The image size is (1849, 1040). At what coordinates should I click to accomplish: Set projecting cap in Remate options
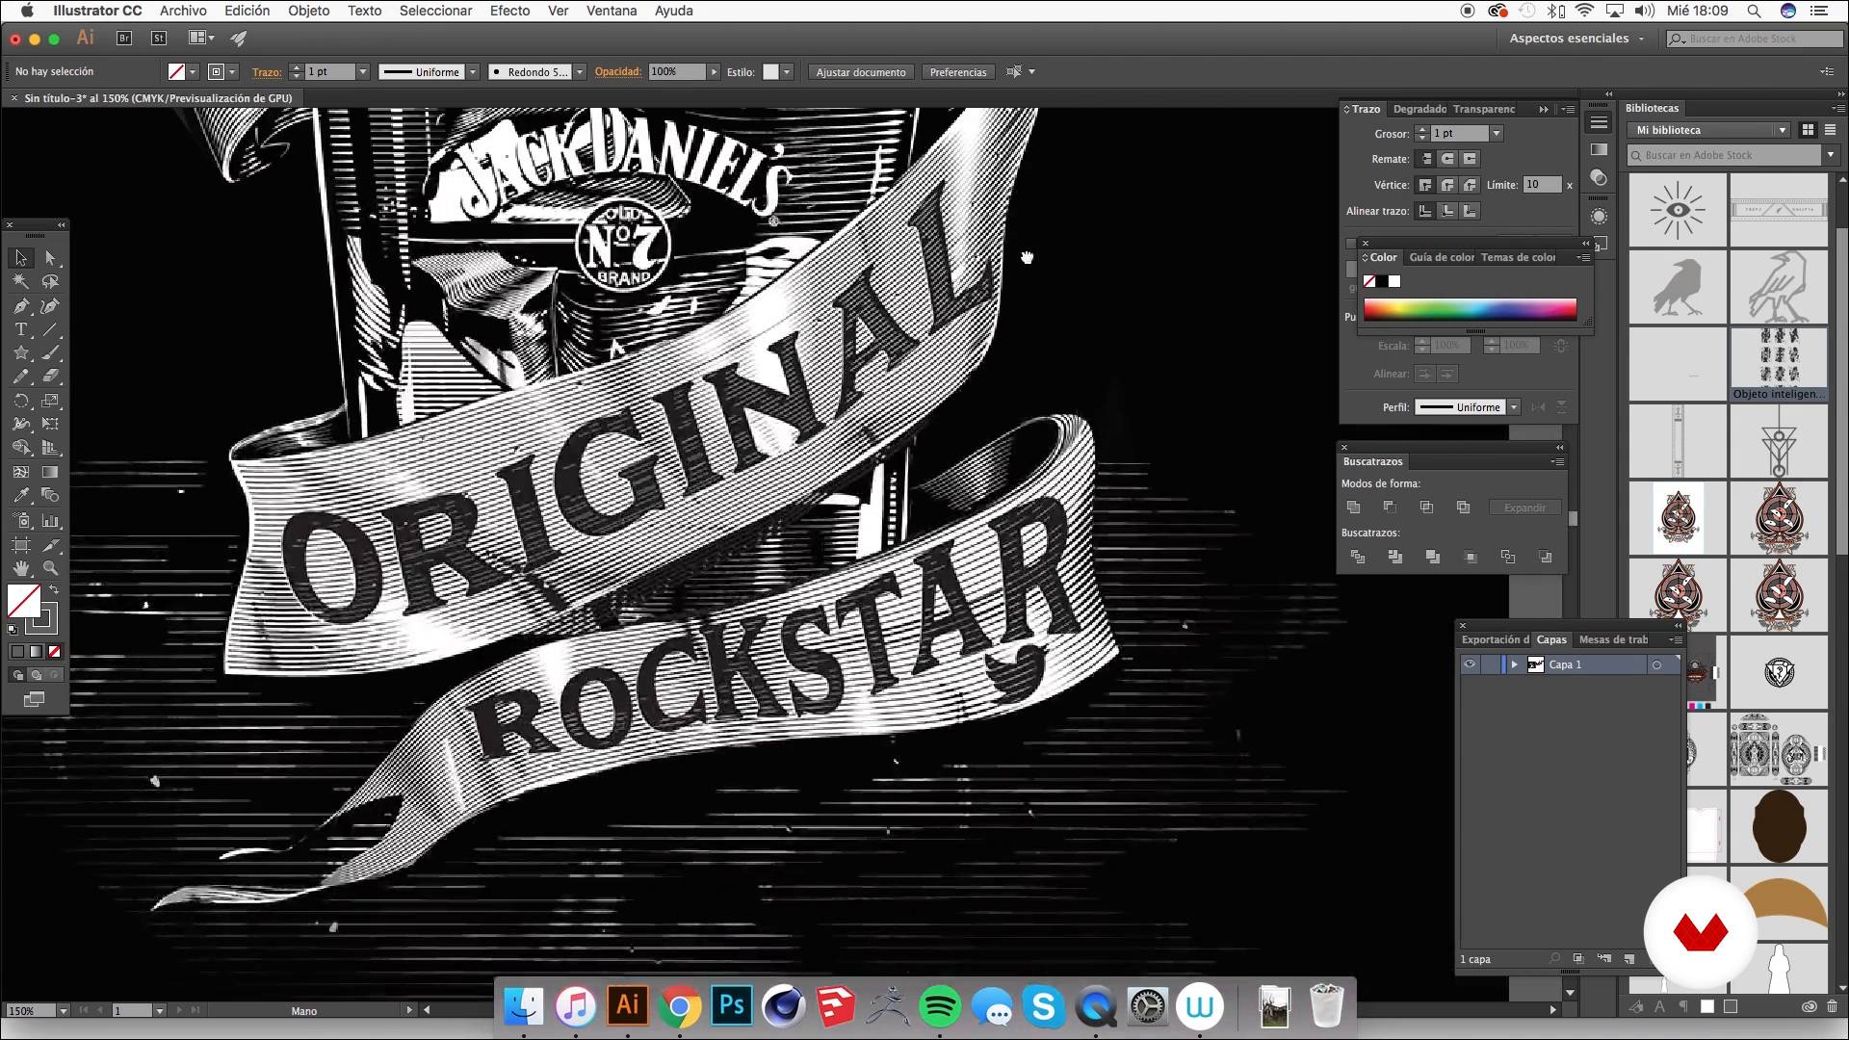tap(1470, 159)
